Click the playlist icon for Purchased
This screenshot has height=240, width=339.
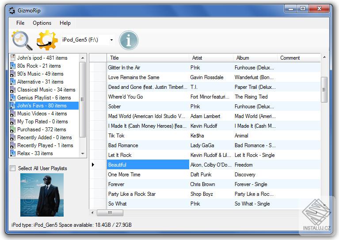pyautogui.click(x=13, y=130)
